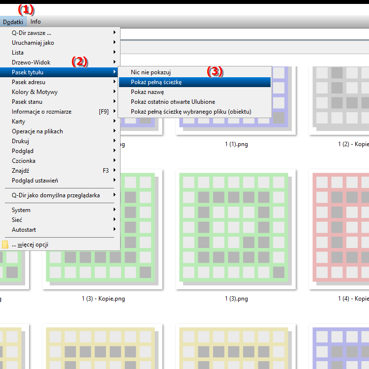Open 'Operacje na plikach' submenu
The width and height of the screenshot is (369, 369).
(x=60, y=131)
